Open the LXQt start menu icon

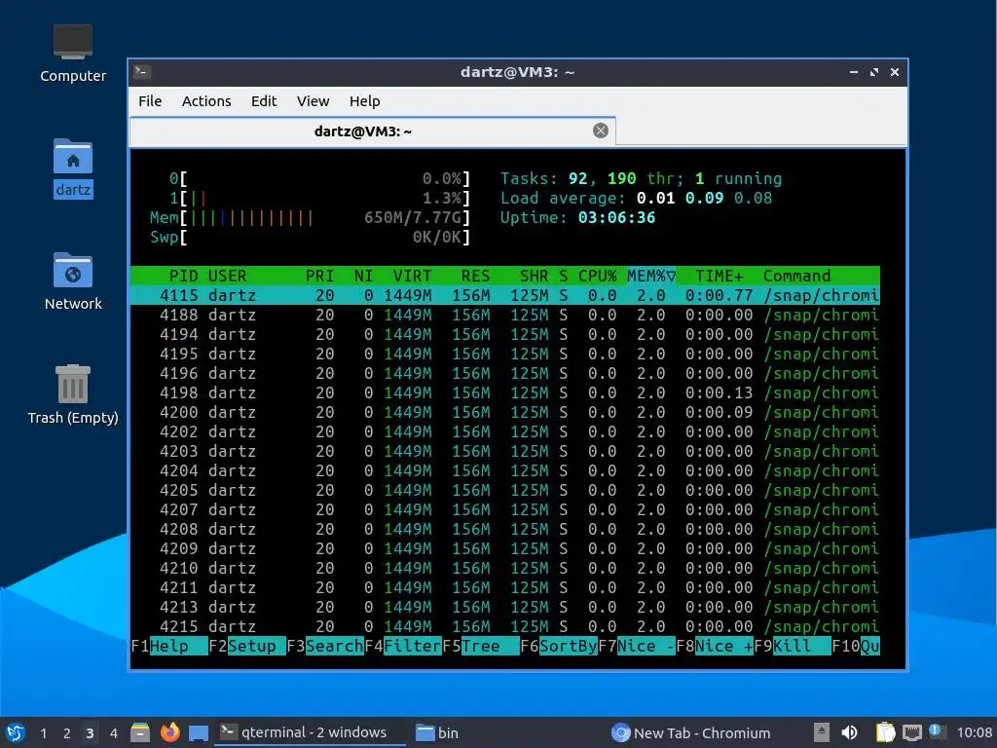pos(16,732)
